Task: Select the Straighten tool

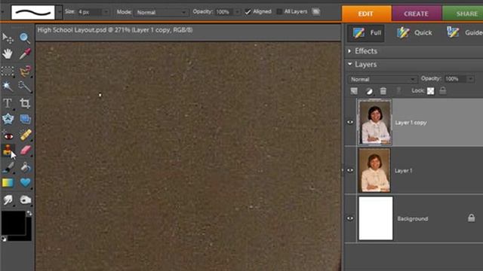Action: point(25,119)
